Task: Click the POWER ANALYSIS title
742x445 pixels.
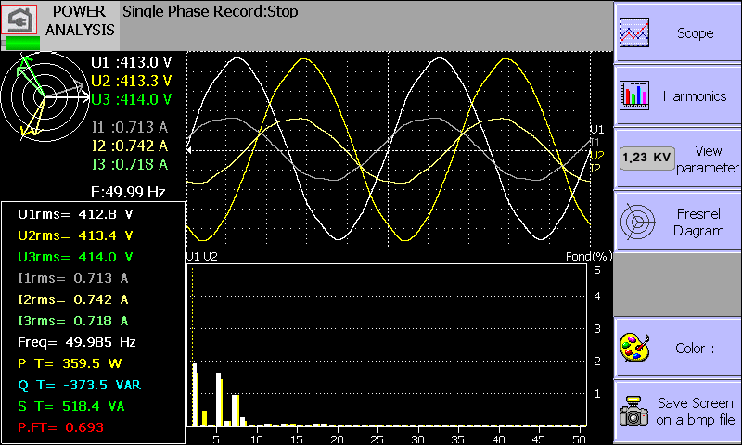Action: pyautogui.click(x=80, y=20)
